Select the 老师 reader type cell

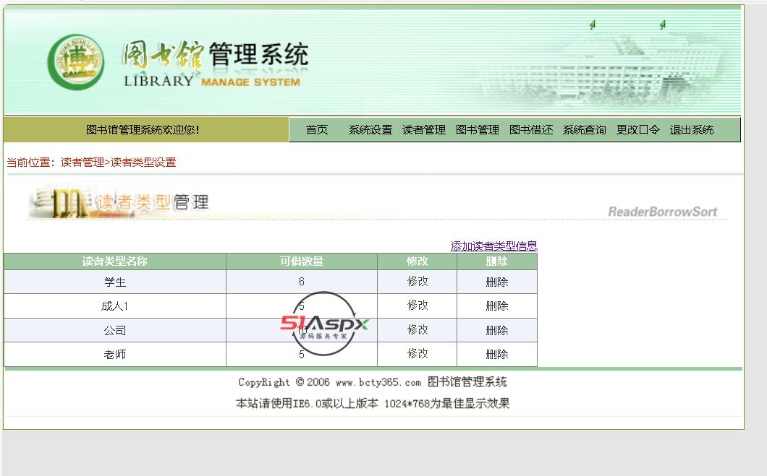[115, 355]
